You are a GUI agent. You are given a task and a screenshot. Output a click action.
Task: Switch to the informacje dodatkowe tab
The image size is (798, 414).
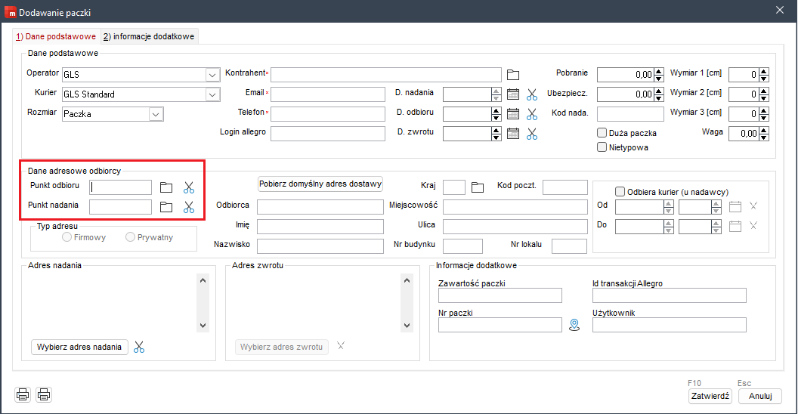(149, 36)
